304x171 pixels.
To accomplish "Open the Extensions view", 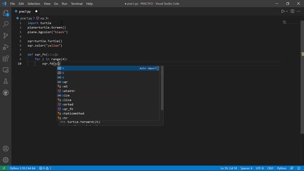I will click(6, 58).
